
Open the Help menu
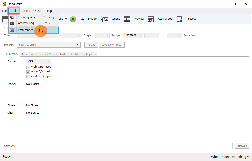point(49,11)
